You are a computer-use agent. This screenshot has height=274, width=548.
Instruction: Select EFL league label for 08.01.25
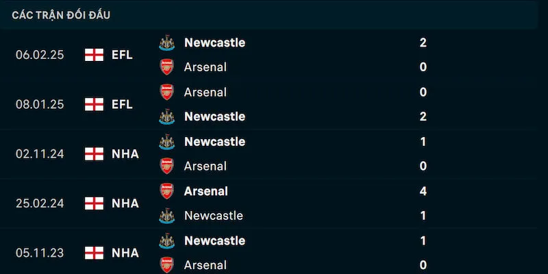(x=122, y=104)
